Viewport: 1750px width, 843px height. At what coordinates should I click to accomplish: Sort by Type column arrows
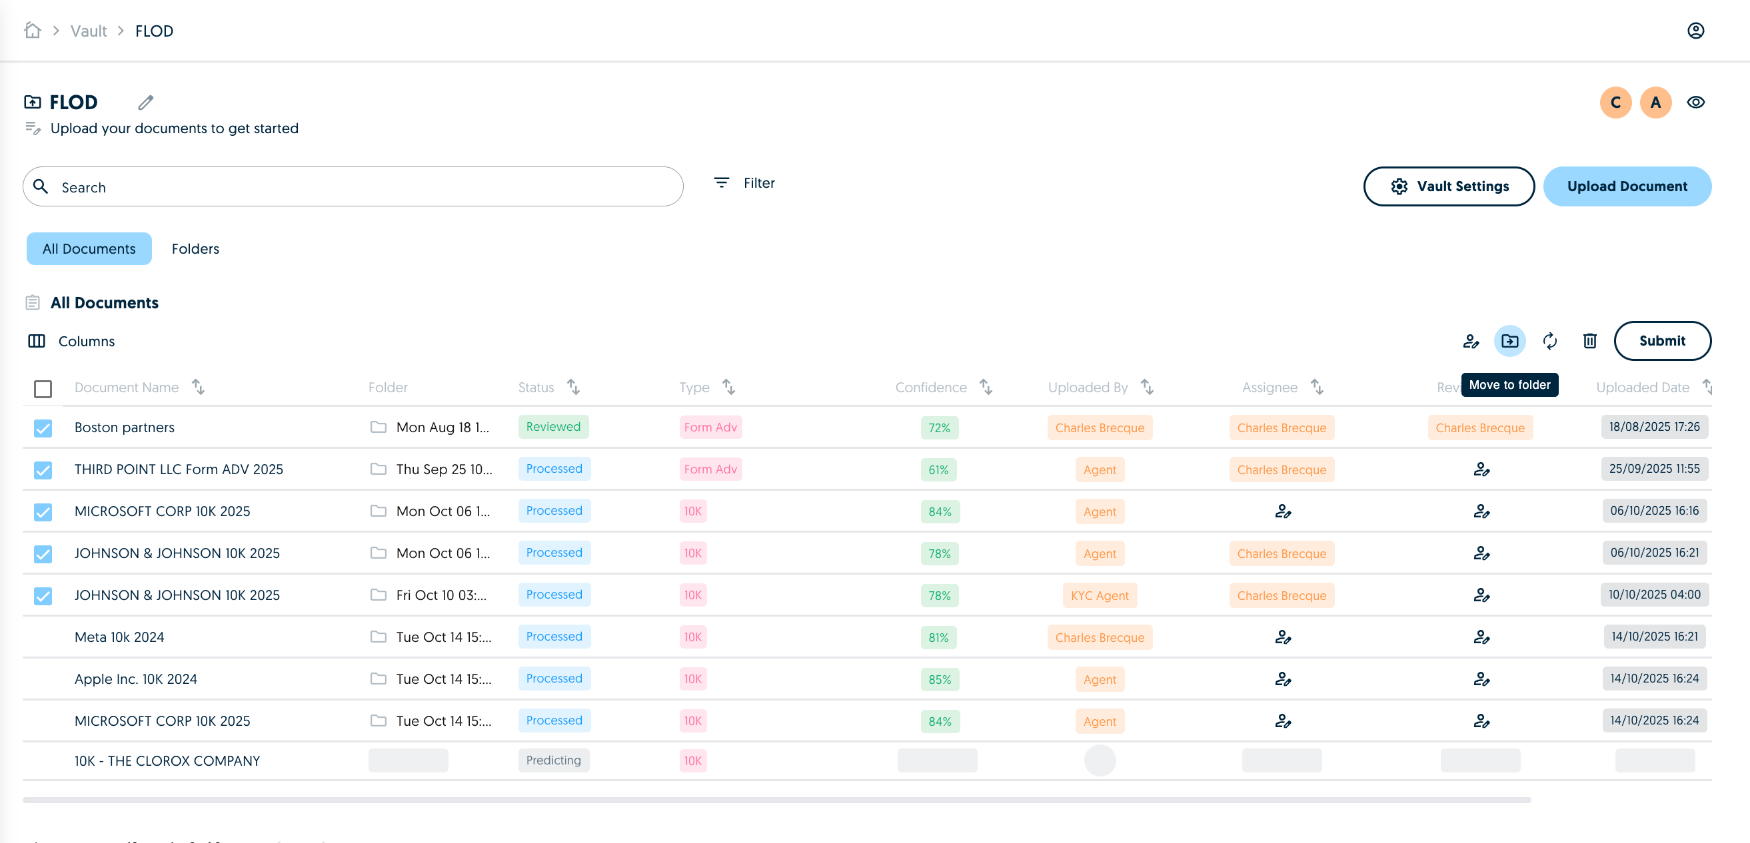728,387
